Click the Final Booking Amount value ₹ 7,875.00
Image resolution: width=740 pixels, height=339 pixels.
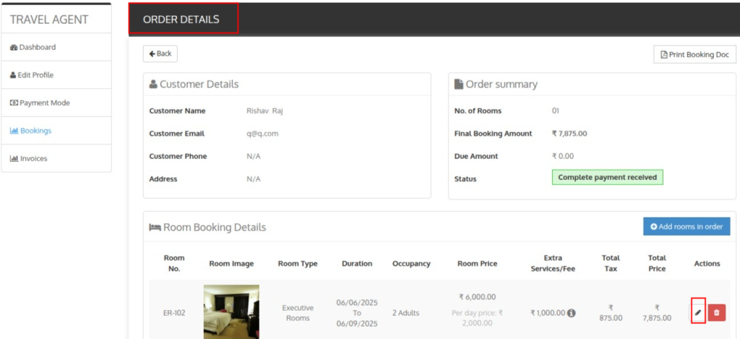[569, 134]
